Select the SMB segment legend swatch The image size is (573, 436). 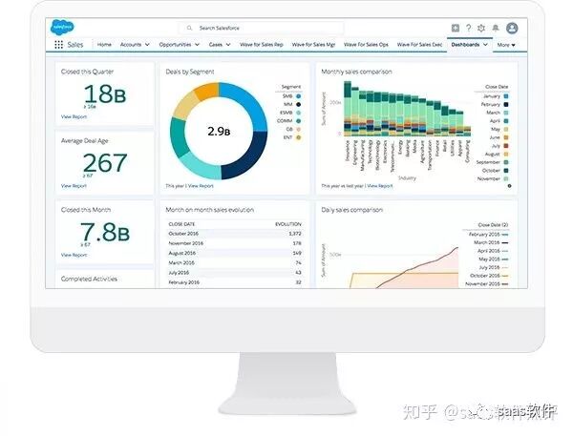tap(298, 96)
